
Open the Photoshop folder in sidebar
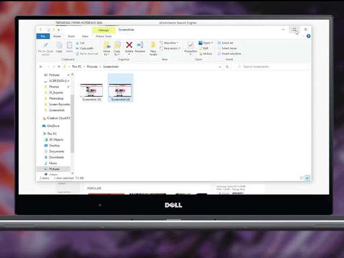56,99
